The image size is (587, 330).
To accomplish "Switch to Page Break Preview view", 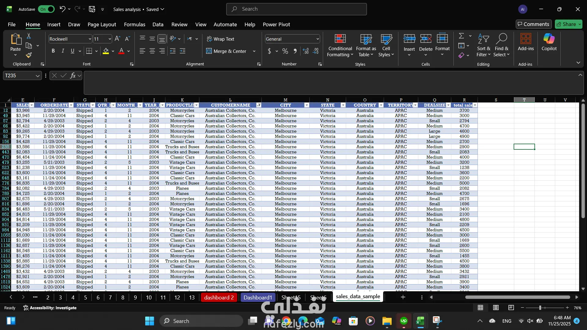I will tap(511, 308).
